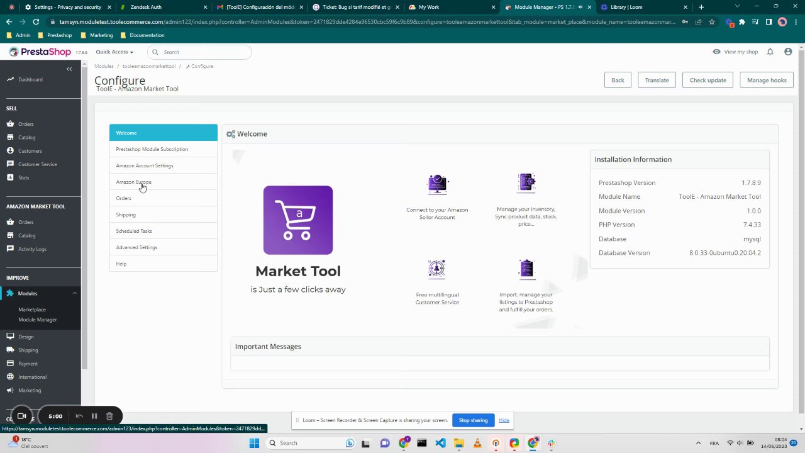Open the Orders configuration tab
Viewport: 805px width, 453px height.
click(164, 198)
